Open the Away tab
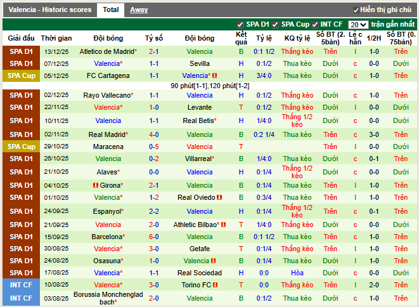This screenshot has height=307, width=419. coord(139,10)
